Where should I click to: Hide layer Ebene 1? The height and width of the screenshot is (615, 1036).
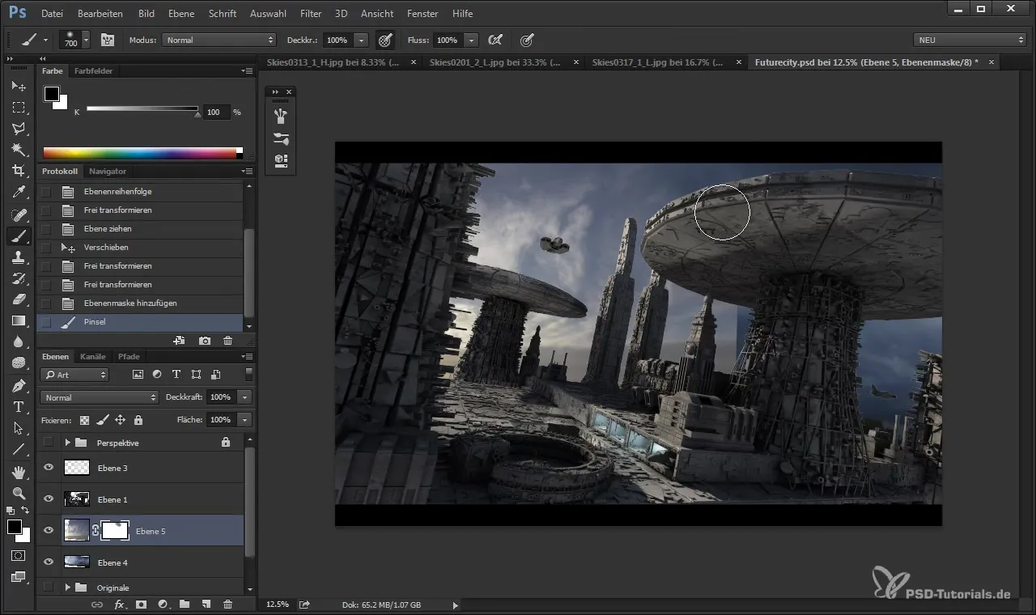48,499
